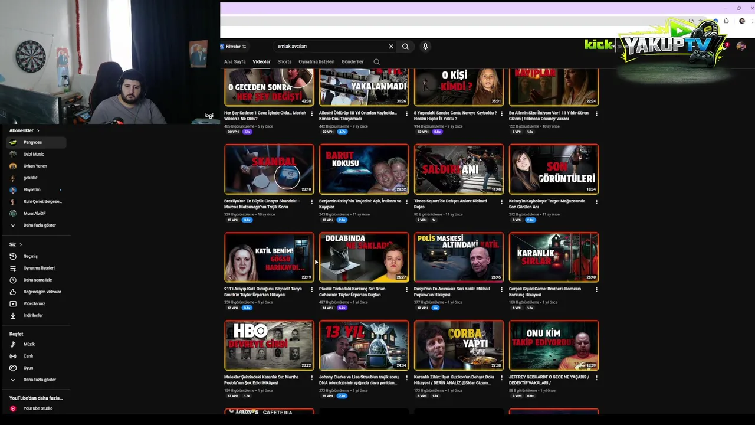Open Brian Cohee Plastik Torbadaki video title
This screenshot has width=755, height=425.
356,292
